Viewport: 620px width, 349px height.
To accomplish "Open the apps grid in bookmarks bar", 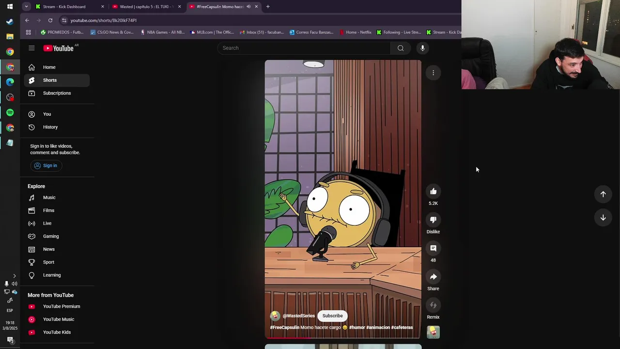I will tap(28, 32).
